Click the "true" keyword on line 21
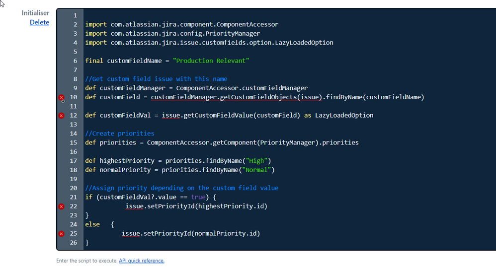 (198, 197)
